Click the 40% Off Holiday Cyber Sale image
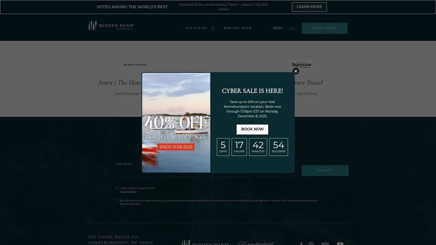This screenshot has width=436, height=245. coord(176,122)
